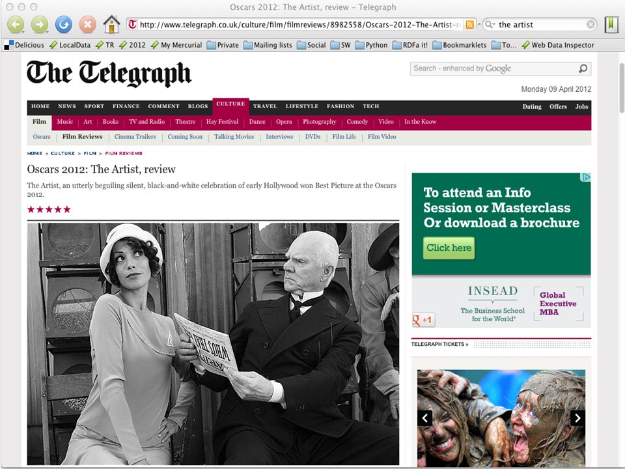Screen dimensions: 625x469
Task: Clear the 'the artist' search field
Action: click(590, 25)
